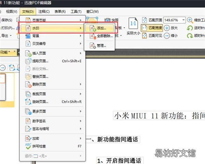Click the 顺时针 rotate icon
Viewport: 205px width, 164px height.
pyautogui.click(x=190, y=36)
